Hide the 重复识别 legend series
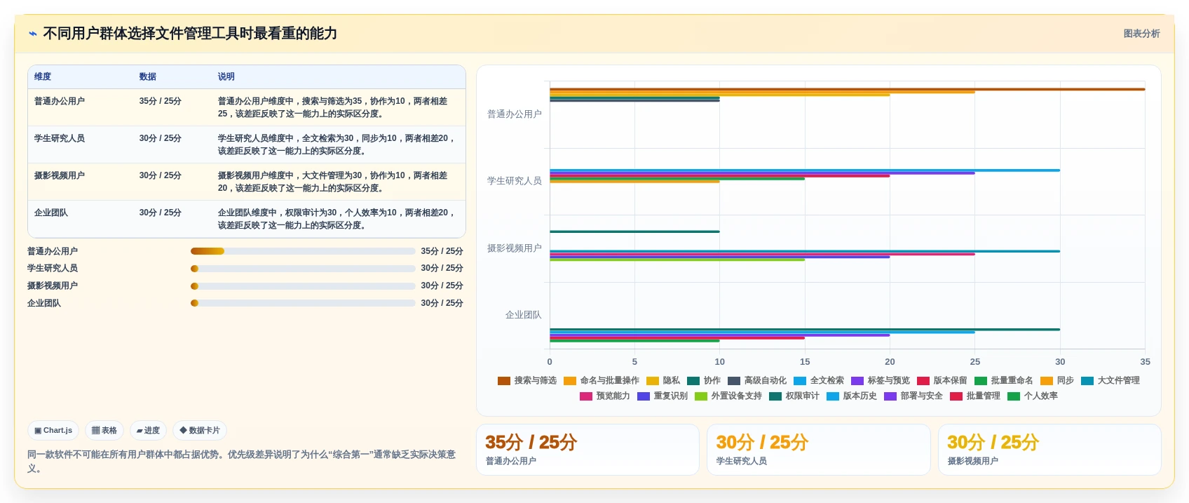1189x503 pixels. (x=662, y=396)
